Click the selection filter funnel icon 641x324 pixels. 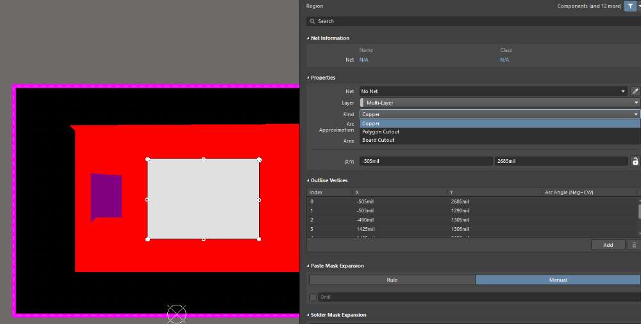[x=630, y=6]
